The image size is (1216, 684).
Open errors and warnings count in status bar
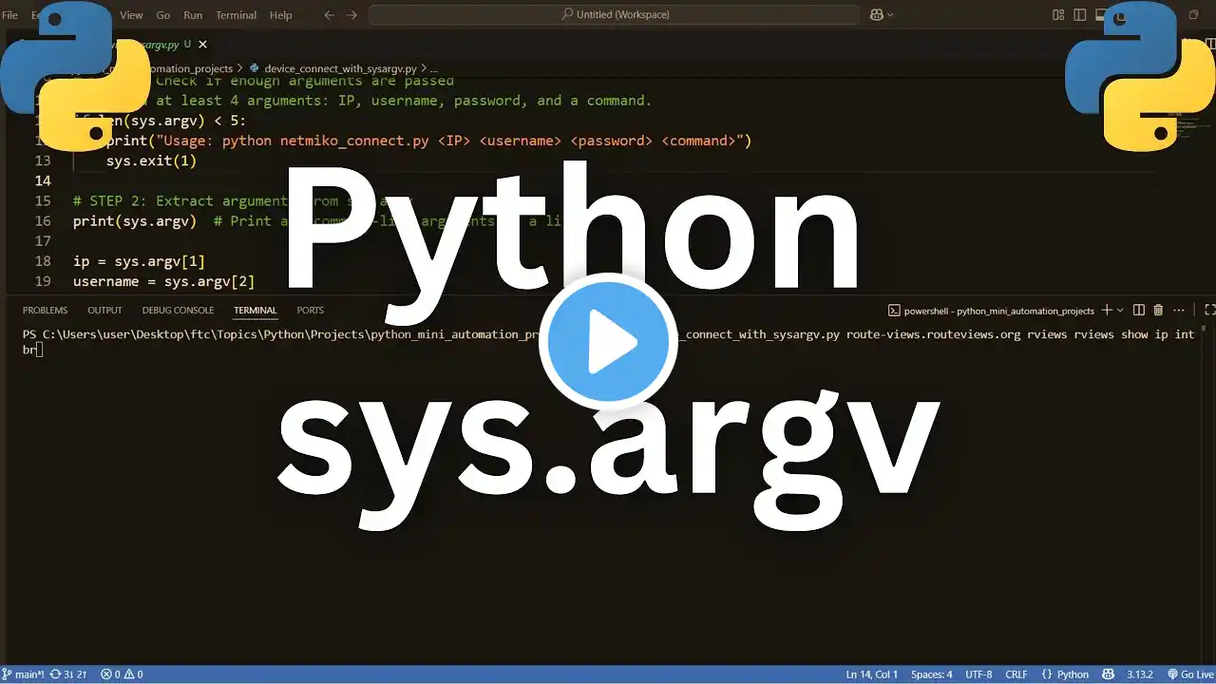122,674
